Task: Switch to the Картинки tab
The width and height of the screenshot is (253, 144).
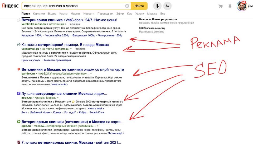Action: (39, 13)
